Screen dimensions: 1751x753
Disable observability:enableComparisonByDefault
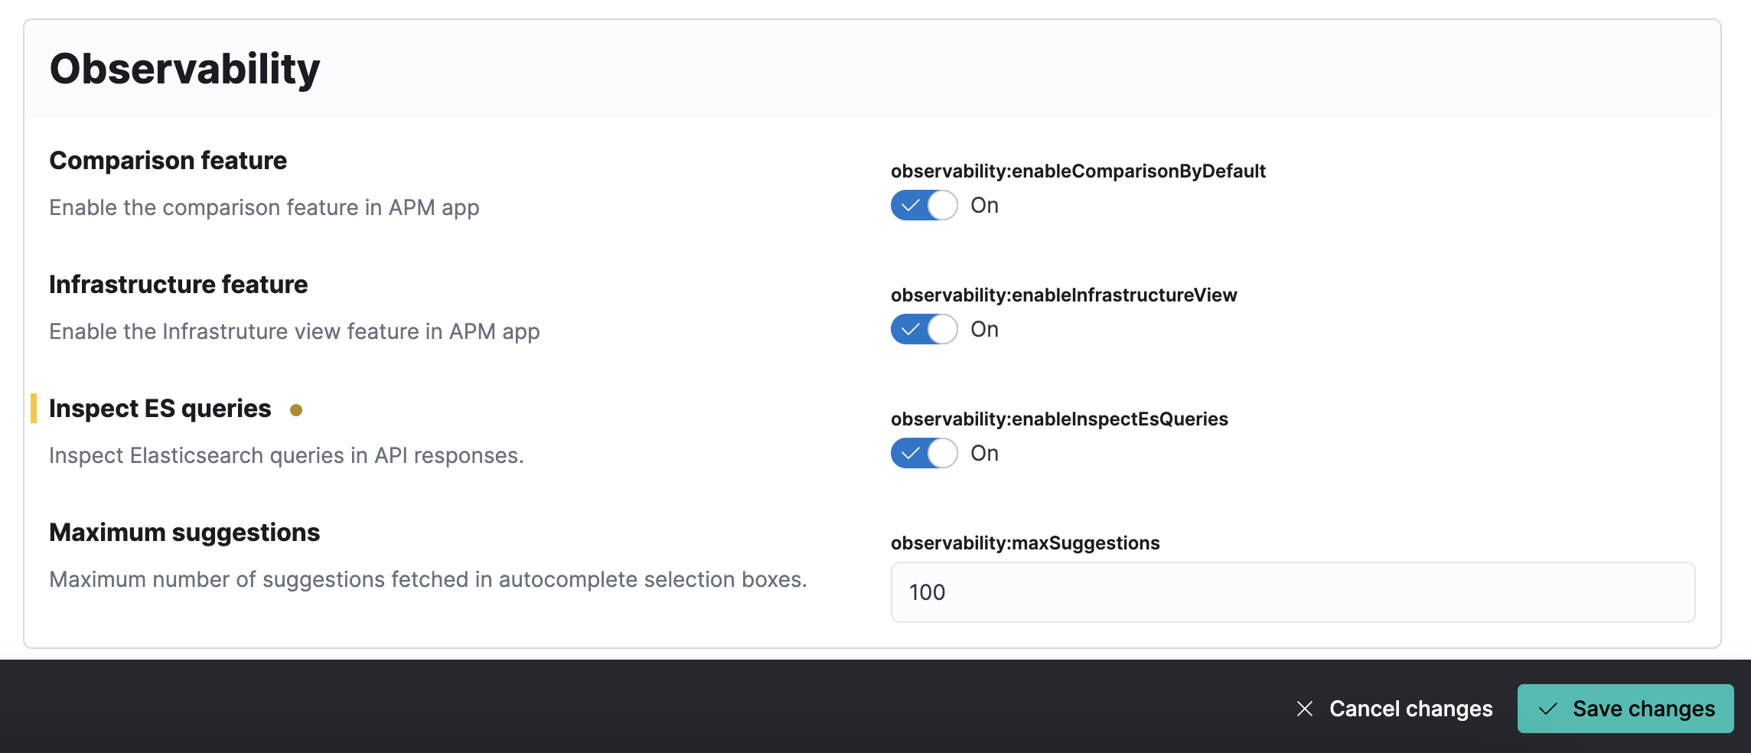click(924, 204)
